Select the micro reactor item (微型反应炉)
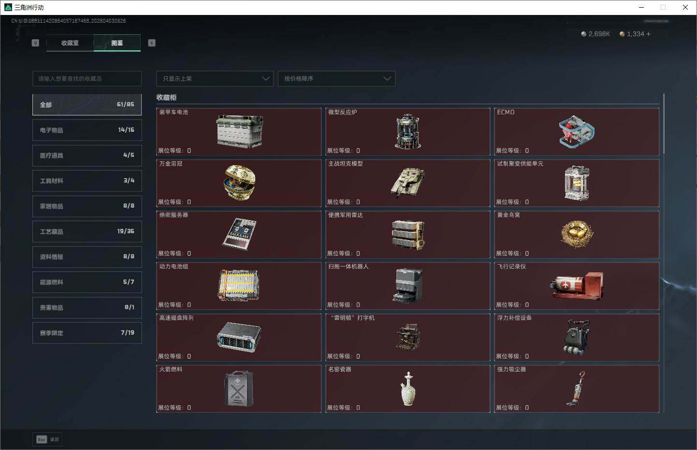 coord(407,131)
